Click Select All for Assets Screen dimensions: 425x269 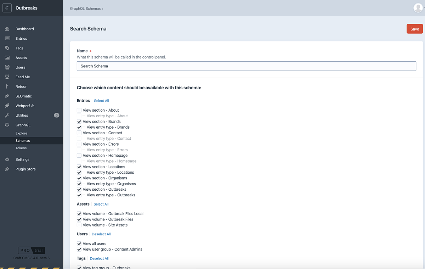pos(101,204)
